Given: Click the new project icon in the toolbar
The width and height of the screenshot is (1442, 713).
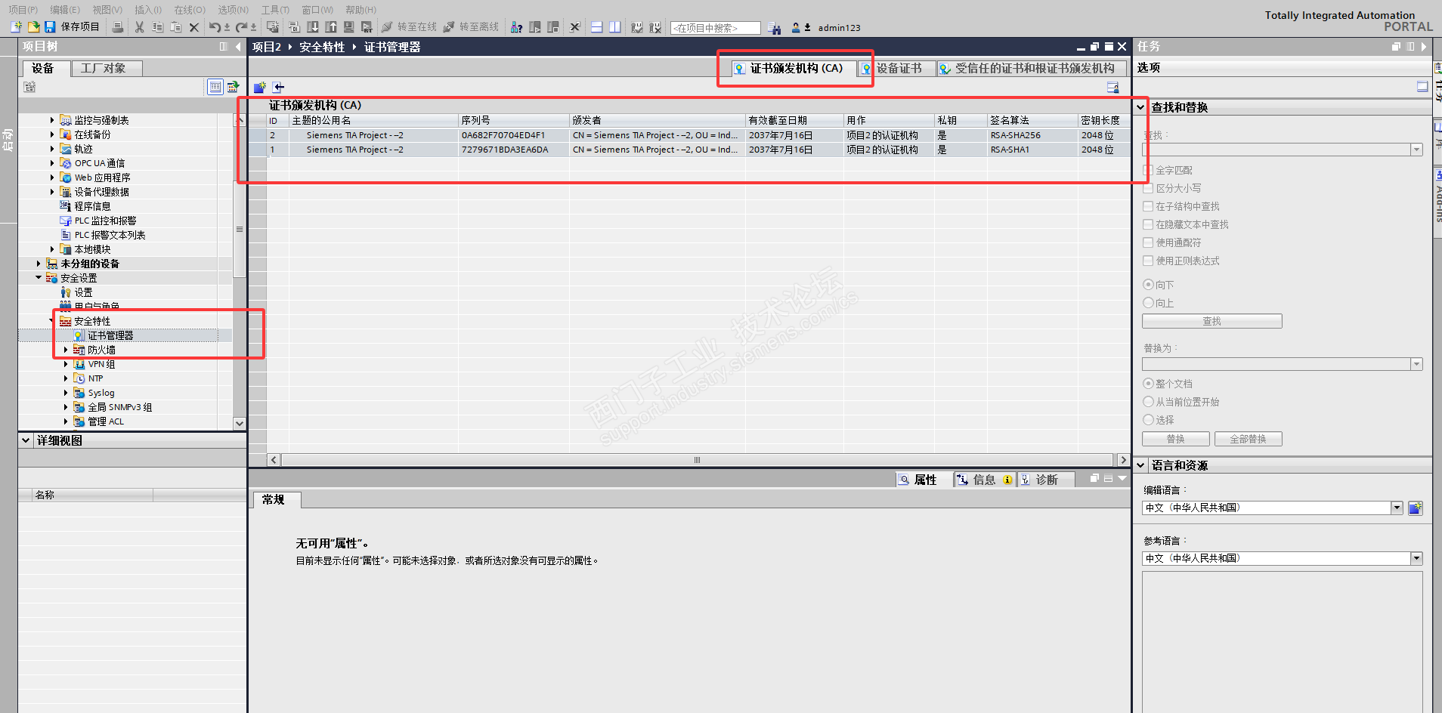Looking at the screenshot, I should [x=16, y=27].
